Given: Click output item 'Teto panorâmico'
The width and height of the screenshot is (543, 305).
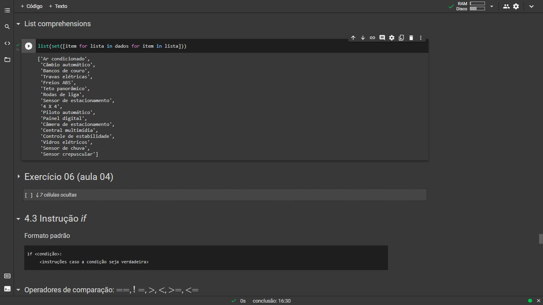Looking at the screenshot, I should point(65,89).
